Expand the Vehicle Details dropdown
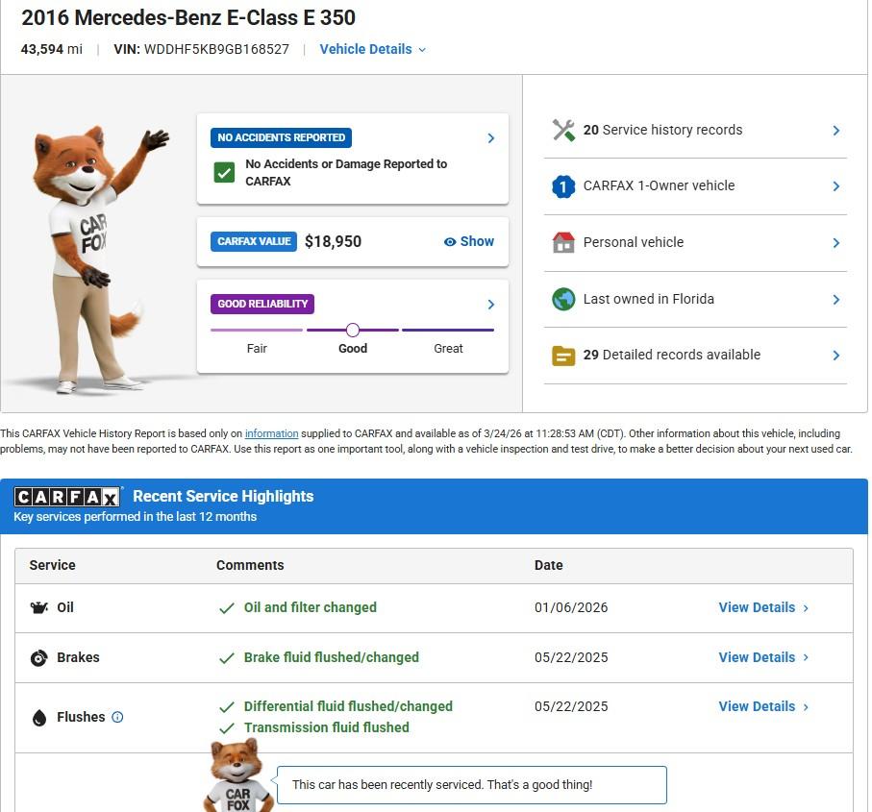The height and width of the screenshot is (812, 872). point(373,49)
